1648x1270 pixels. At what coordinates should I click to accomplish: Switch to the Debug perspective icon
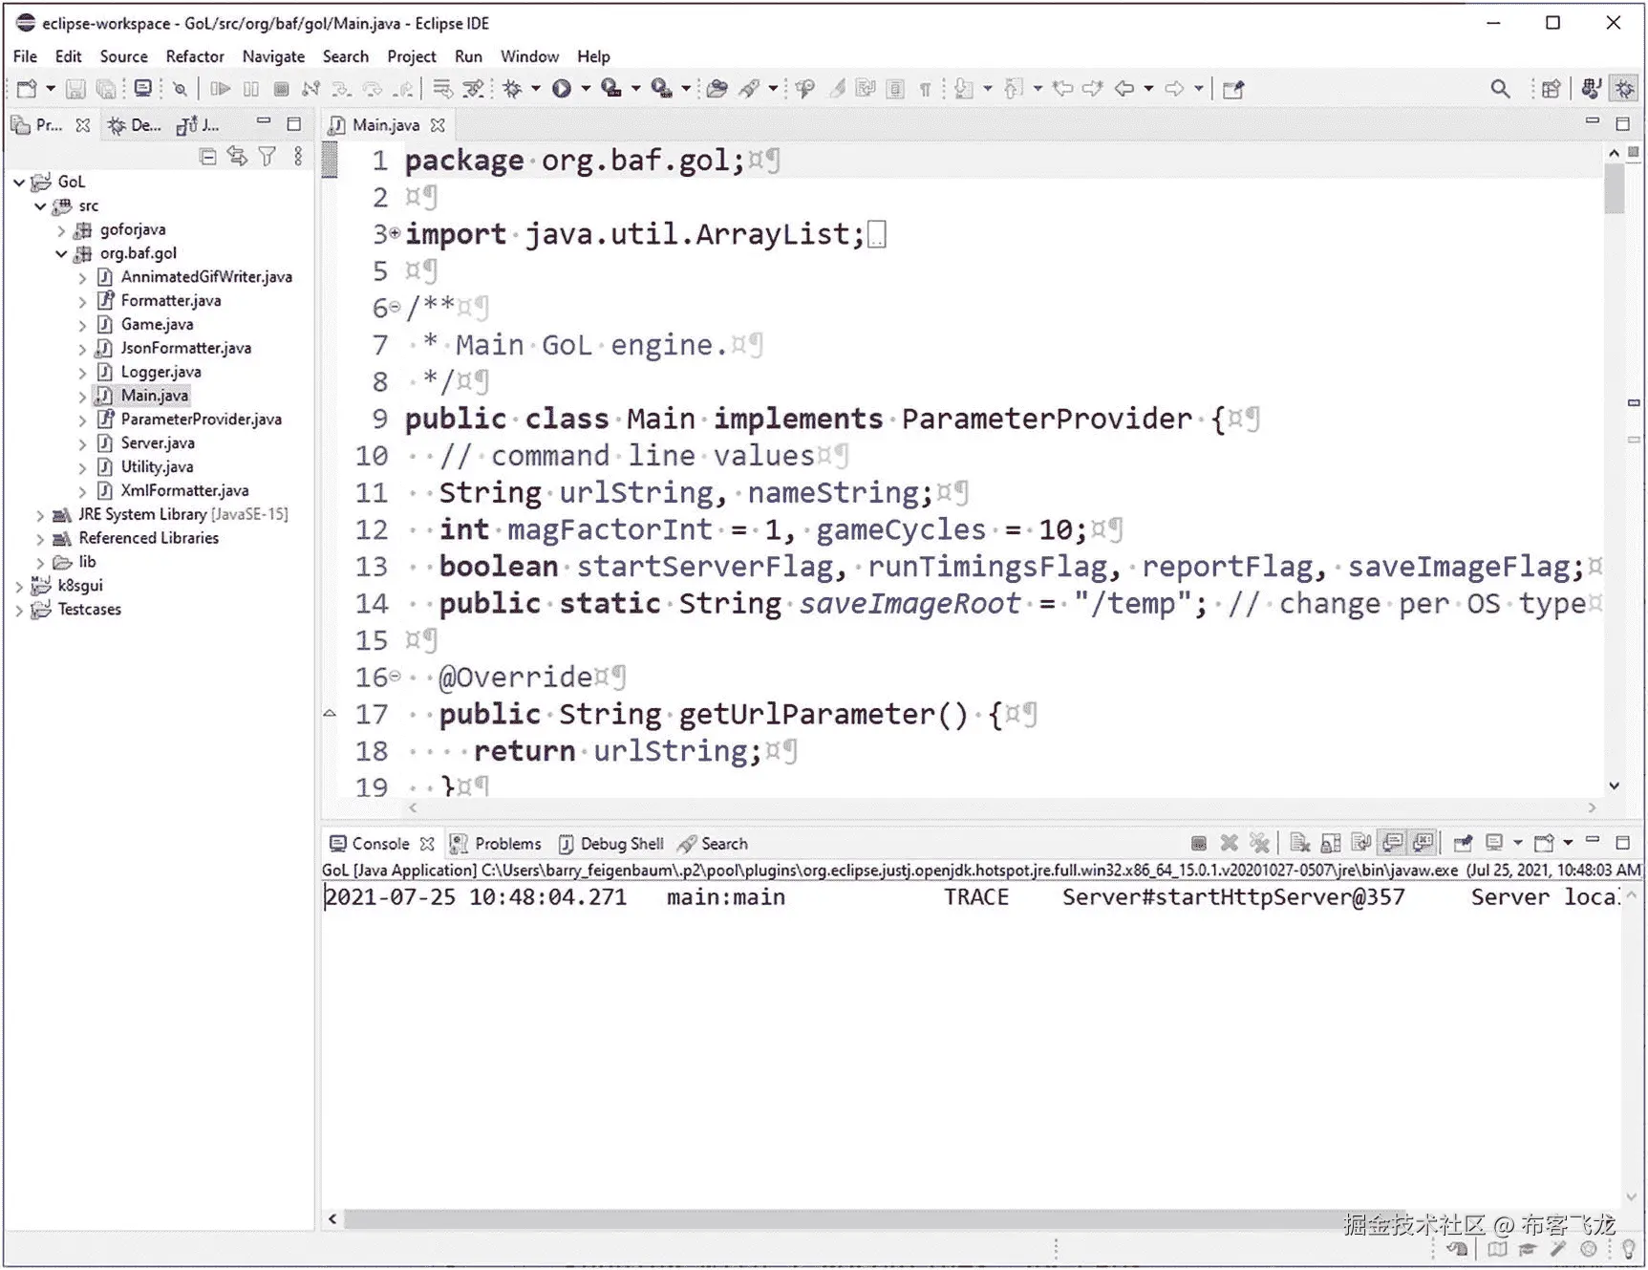pos(1624,89)
